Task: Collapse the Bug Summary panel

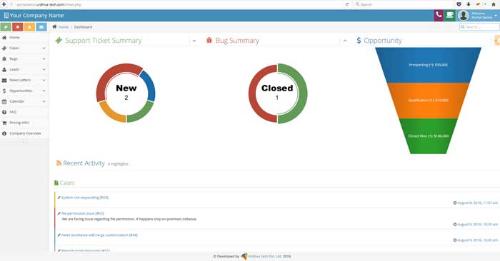Action: (345, 41)
